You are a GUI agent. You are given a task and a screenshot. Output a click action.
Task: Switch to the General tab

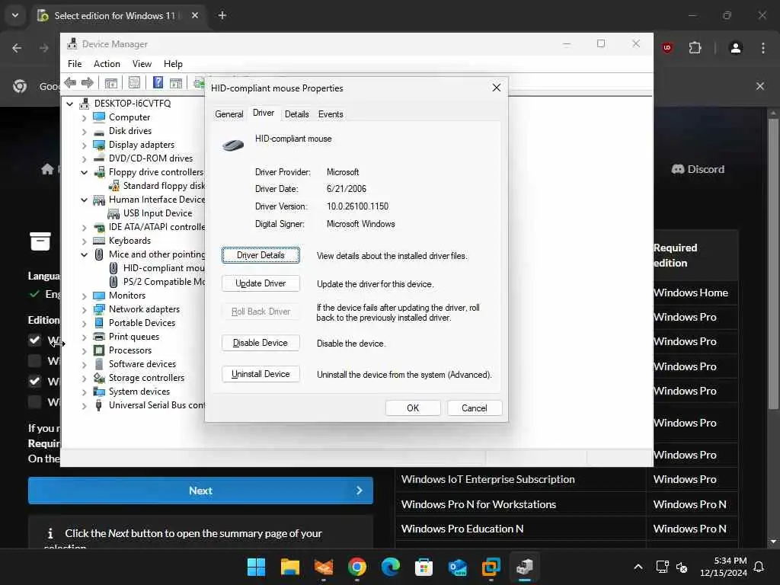coord(229,114)
